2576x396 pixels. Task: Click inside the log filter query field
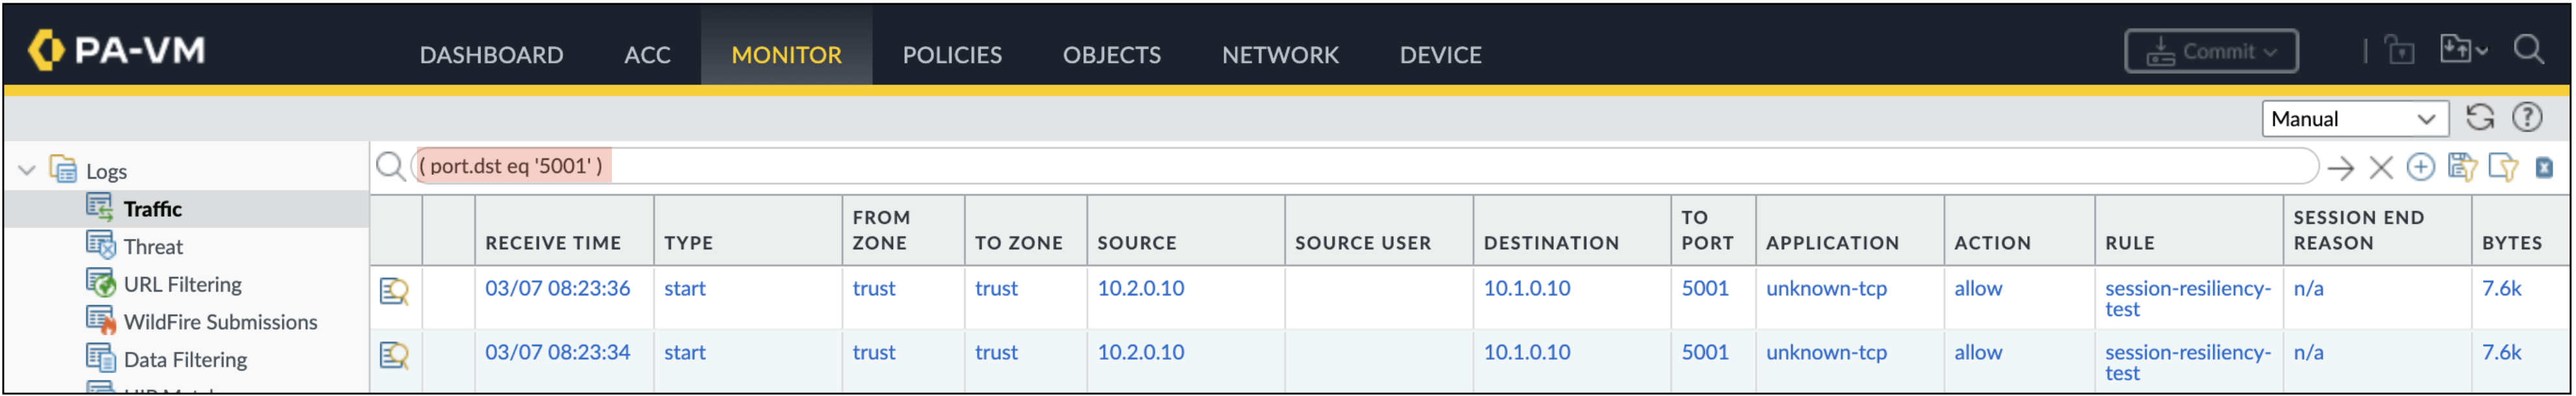click(1364, 166)
